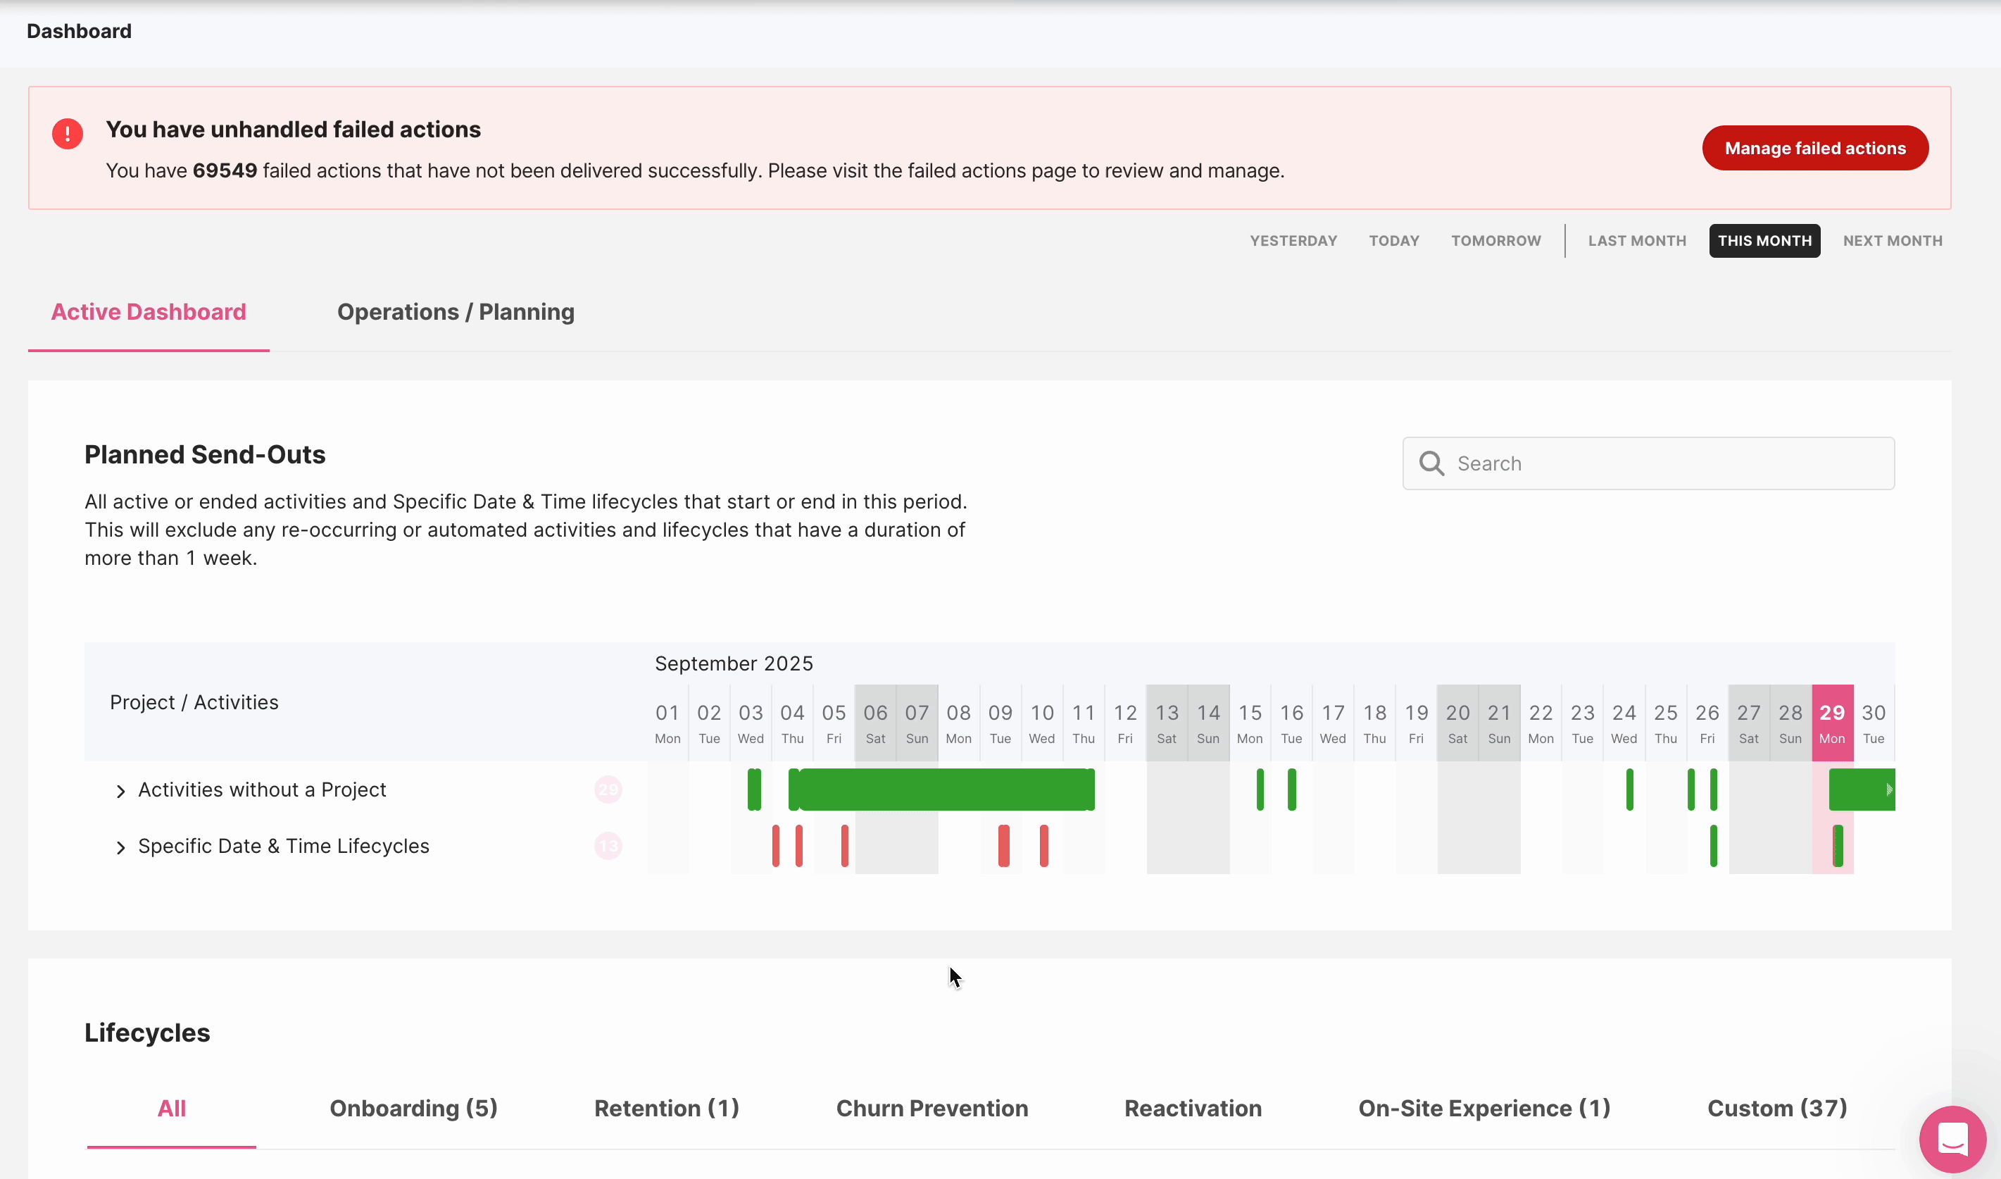
Task: Select YESTERDAY period filter
Action: (x=1293, y=241)
